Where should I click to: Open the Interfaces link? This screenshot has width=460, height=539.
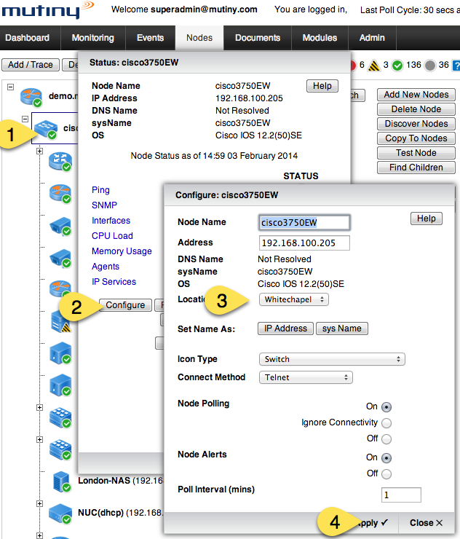pos(111,221)
